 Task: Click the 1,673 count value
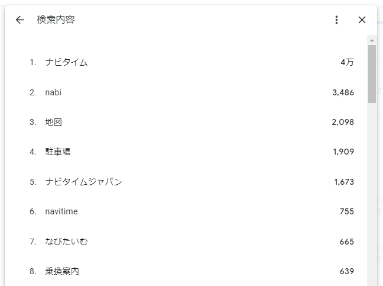(344, 182)
